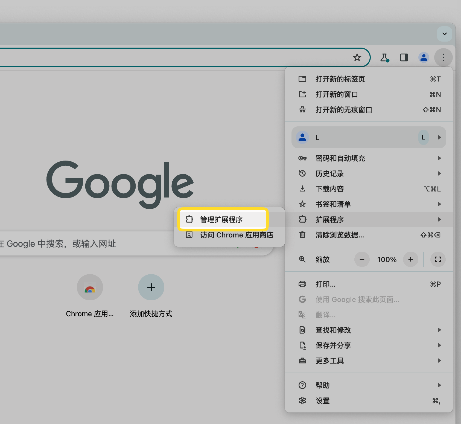461x424 pixels.
Task: Choose 打印... from the menu
Action: pos(369,284)
